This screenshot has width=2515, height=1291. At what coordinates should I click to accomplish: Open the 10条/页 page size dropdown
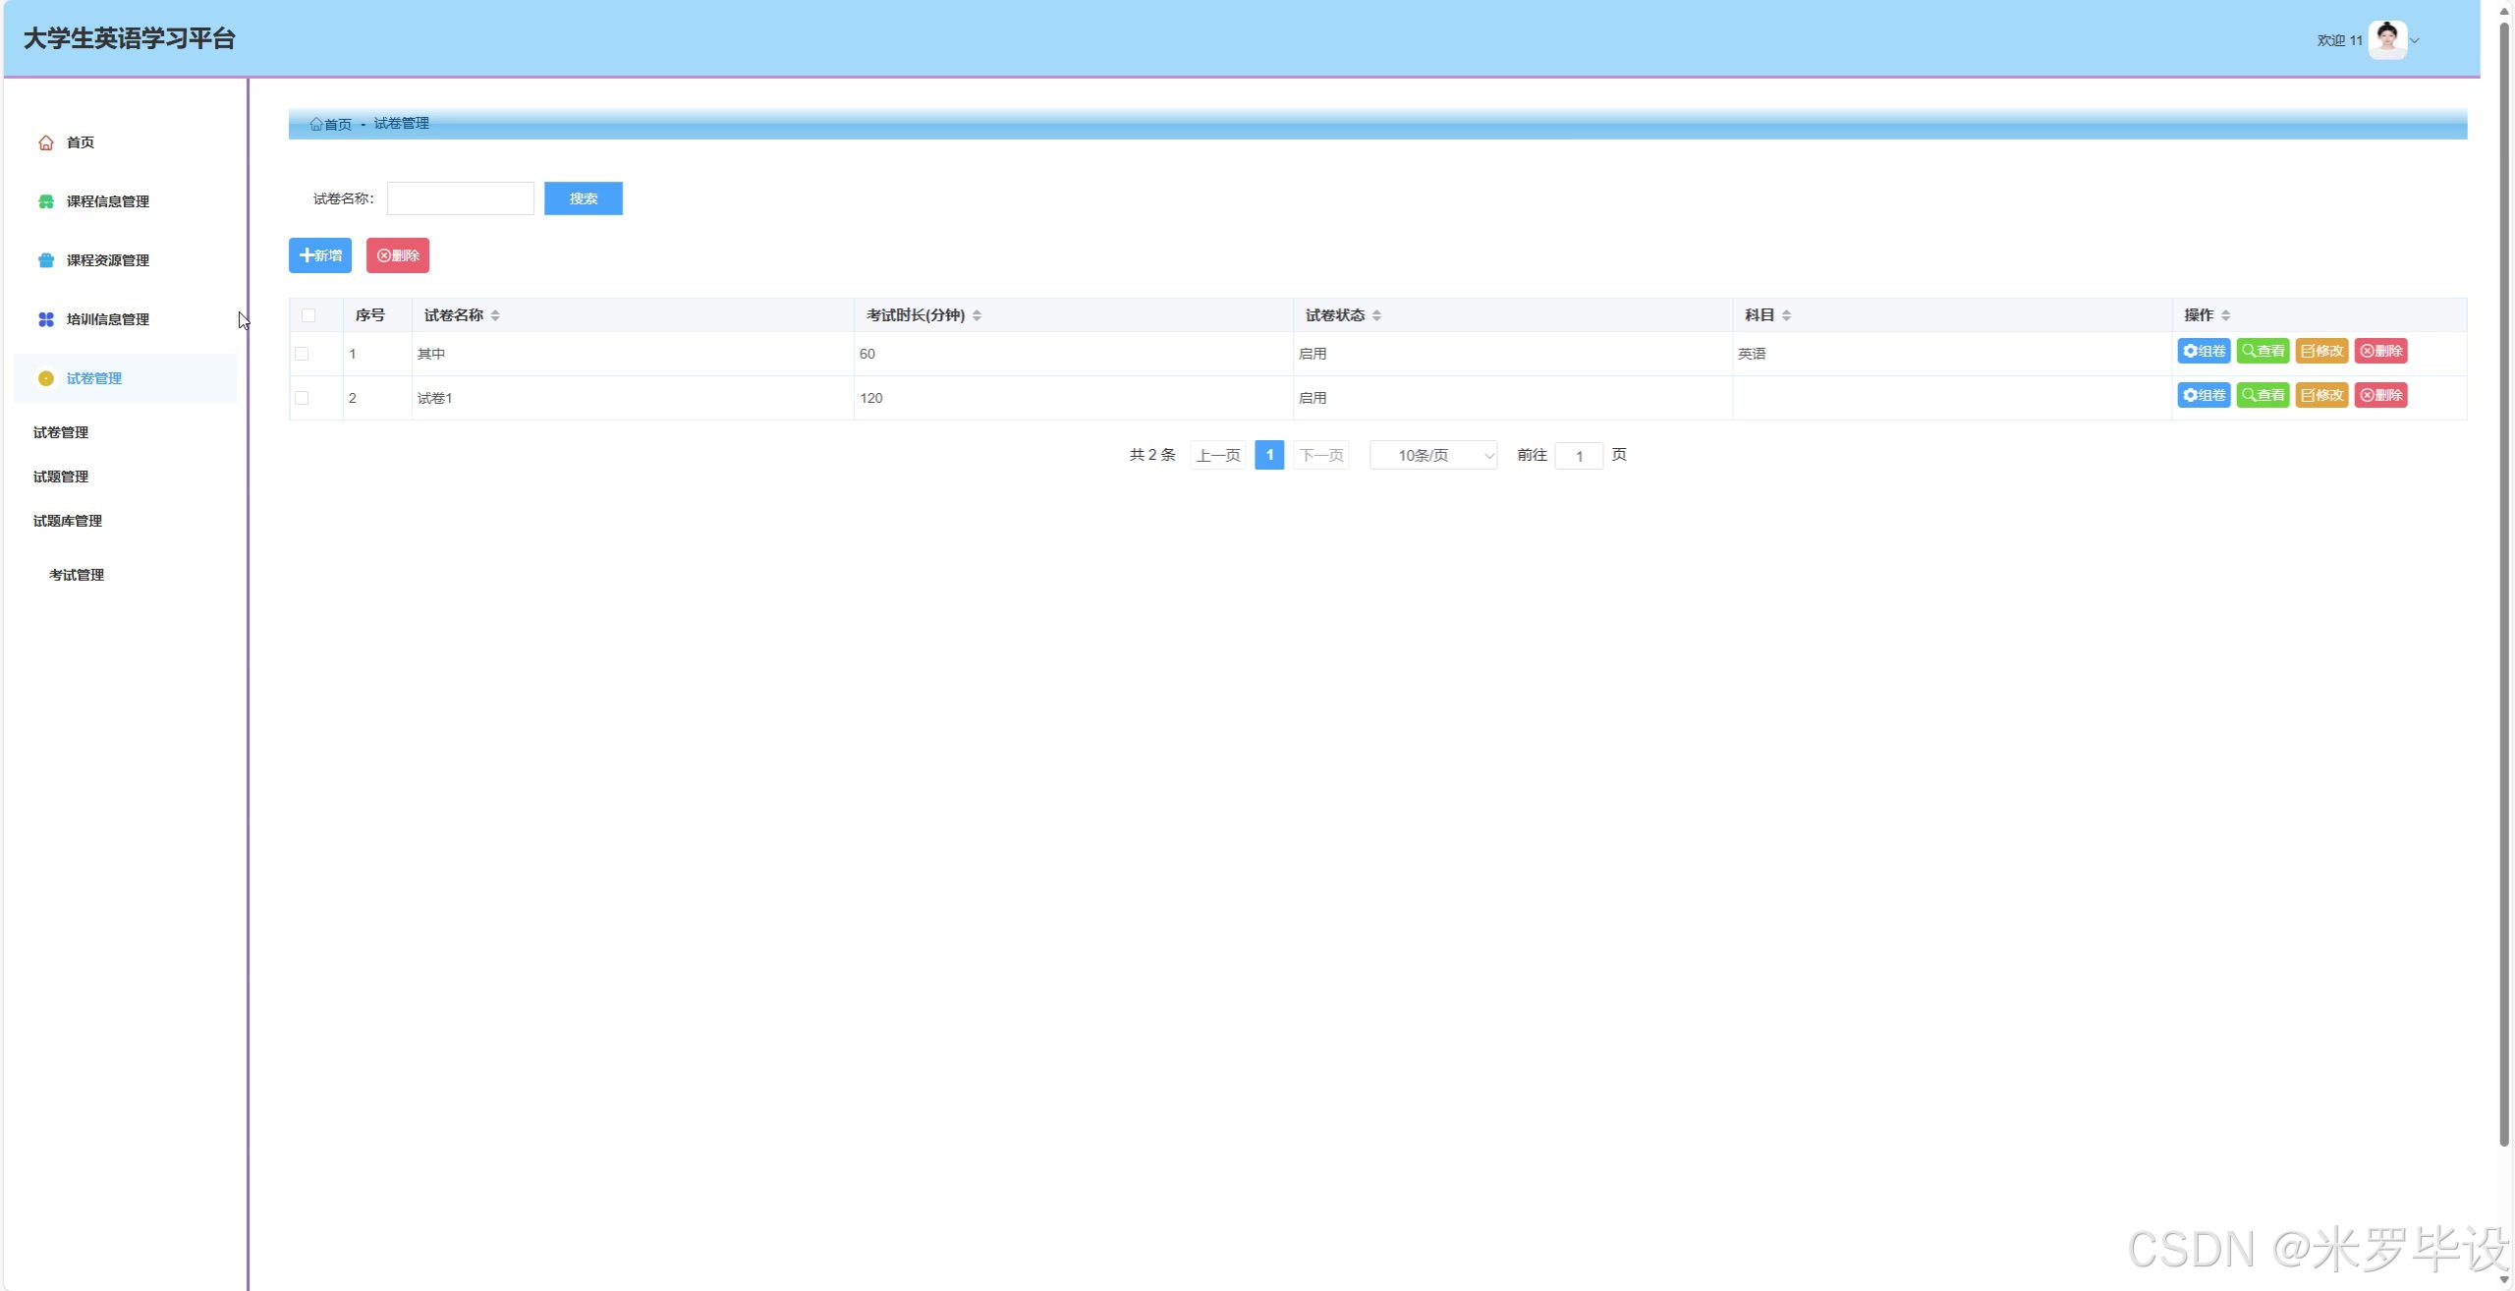tap(1433, 455)
